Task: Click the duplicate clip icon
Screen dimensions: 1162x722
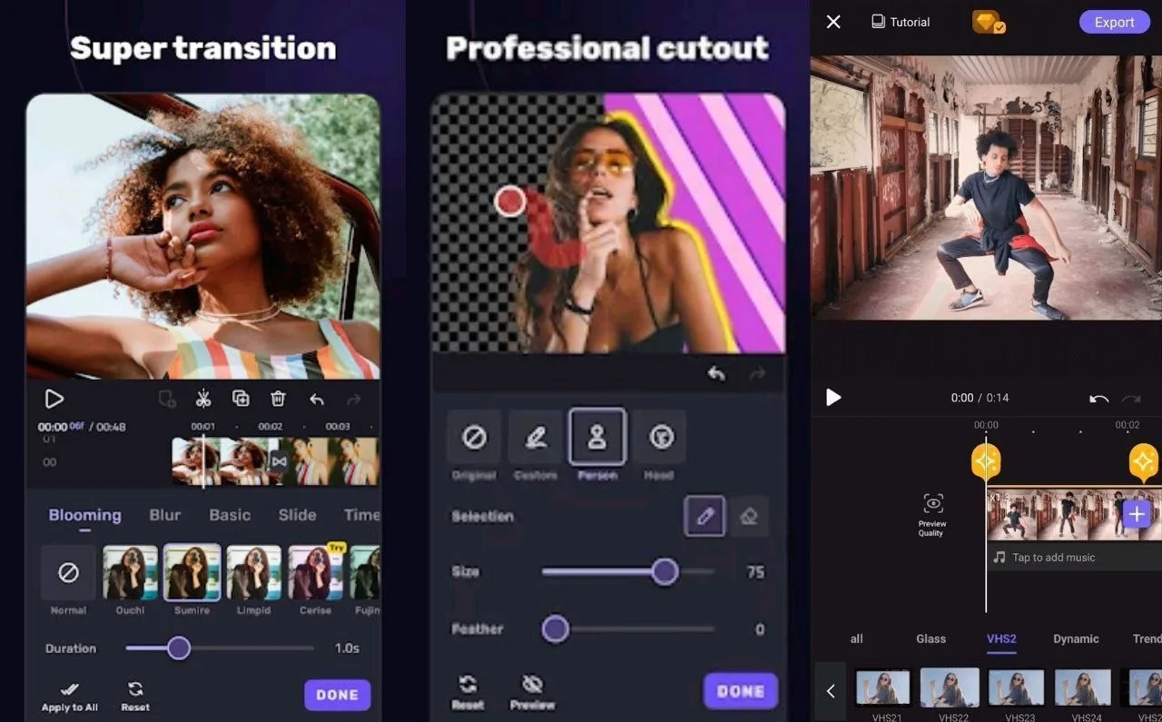Action: [241, 399]
